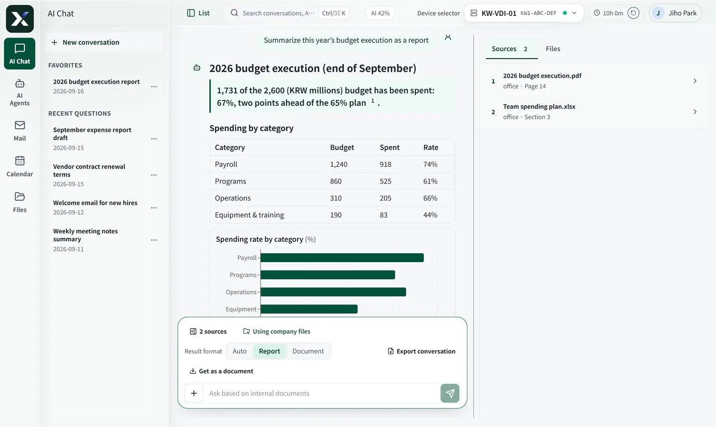This screenshot has width=716, height=427.
Task: Open Calendar from the sidebar
Action: pyautogui.click(x=20, y=167)
